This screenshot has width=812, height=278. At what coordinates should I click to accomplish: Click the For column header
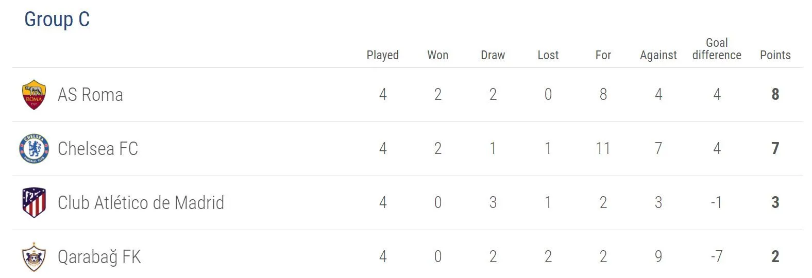(603, 55)
